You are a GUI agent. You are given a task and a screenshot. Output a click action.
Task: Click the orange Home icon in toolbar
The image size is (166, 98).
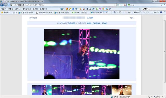click(67, 9)
